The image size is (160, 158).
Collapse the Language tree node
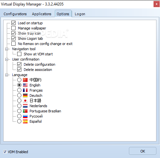(x=7, y=75)
